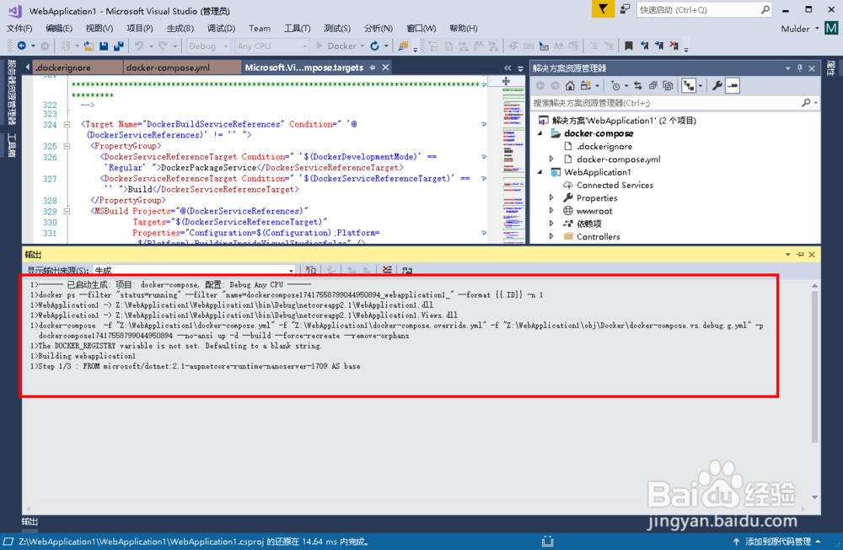
Task: Expand the Properties node
Action: point(551,198)
